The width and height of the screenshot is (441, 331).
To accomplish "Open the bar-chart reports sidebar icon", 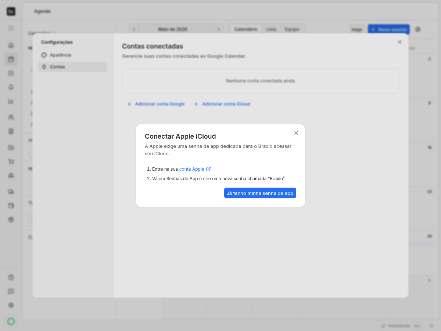I will [11, 101].
